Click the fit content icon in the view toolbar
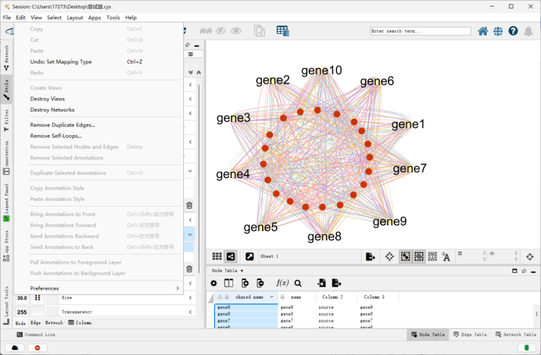The height and width of the screenshot is (355, 541). [x=390, y=256]
